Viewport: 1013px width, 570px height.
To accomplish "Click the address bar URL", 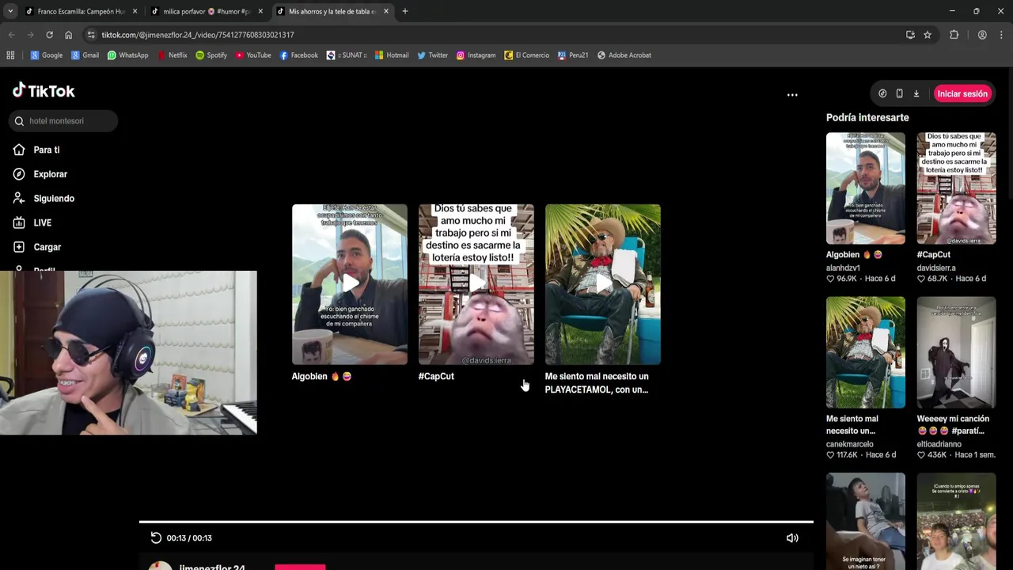I will coord(198,35).
